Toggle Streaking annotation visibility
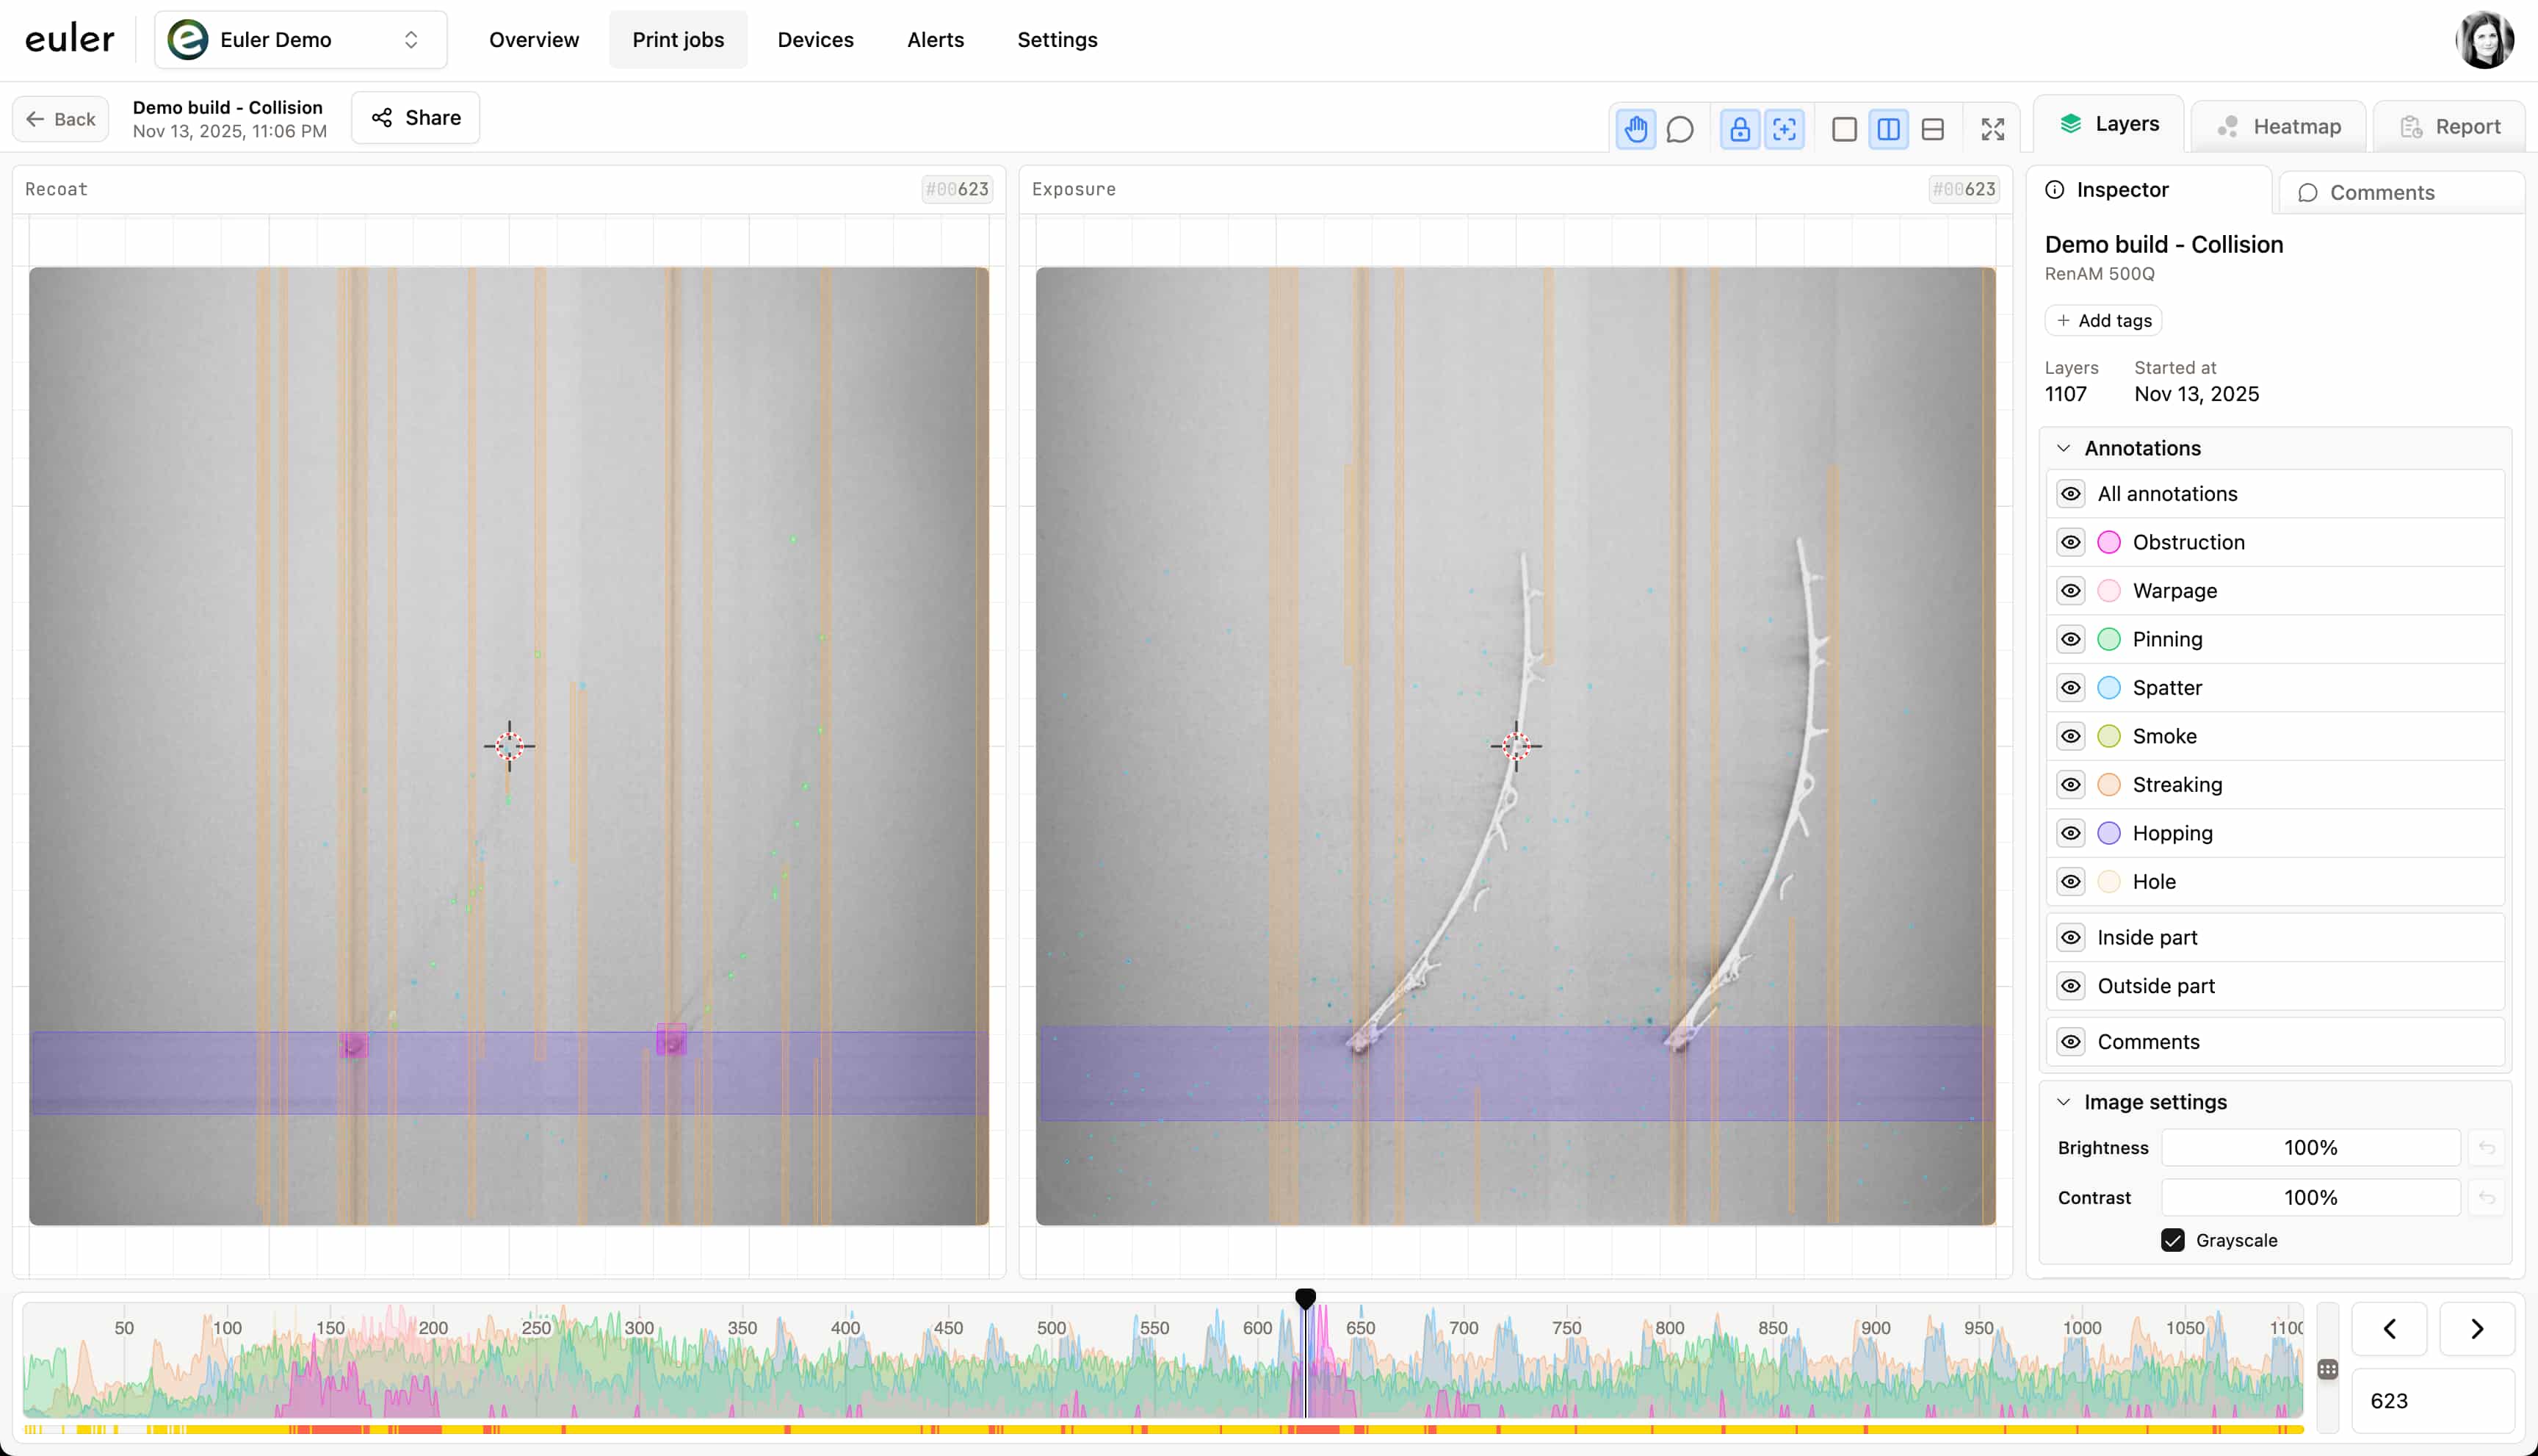This screenshot has height=1456, width=2538. [2070, 784]
